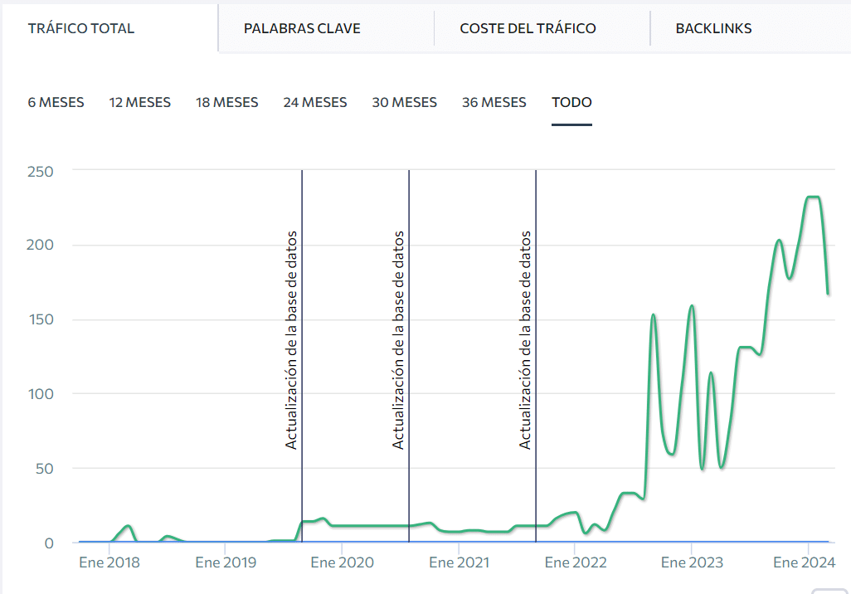Go to the Backlinks tab
This screenshot has width=851, height=594.
pos(713,28)
